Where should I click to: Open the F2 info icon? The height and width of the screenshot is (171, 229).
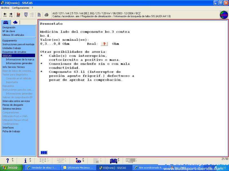click(25, 160)
